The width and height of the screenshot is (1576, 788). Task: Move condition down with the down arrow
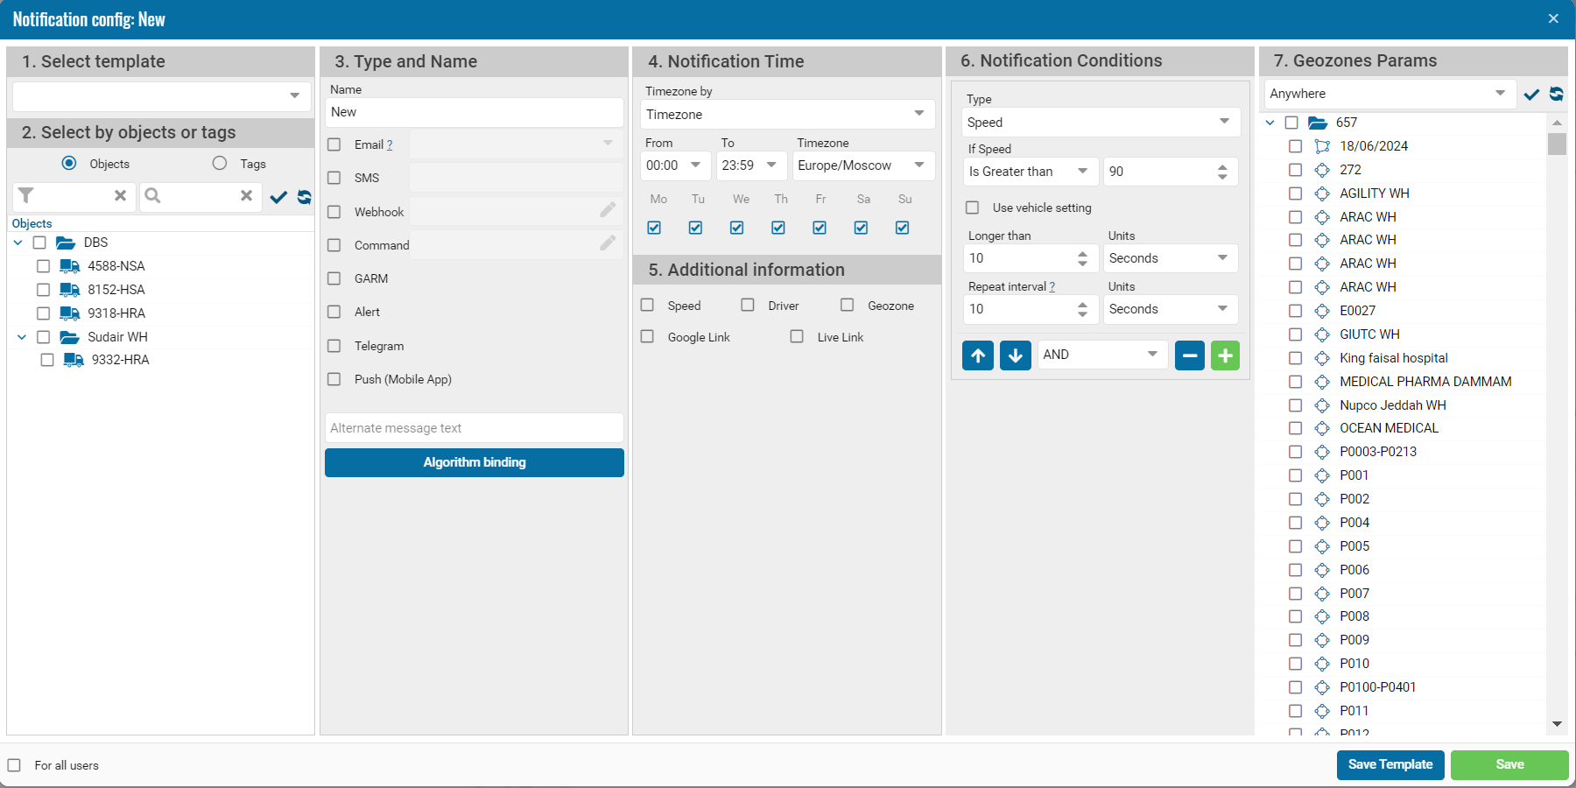[1015, 355]
